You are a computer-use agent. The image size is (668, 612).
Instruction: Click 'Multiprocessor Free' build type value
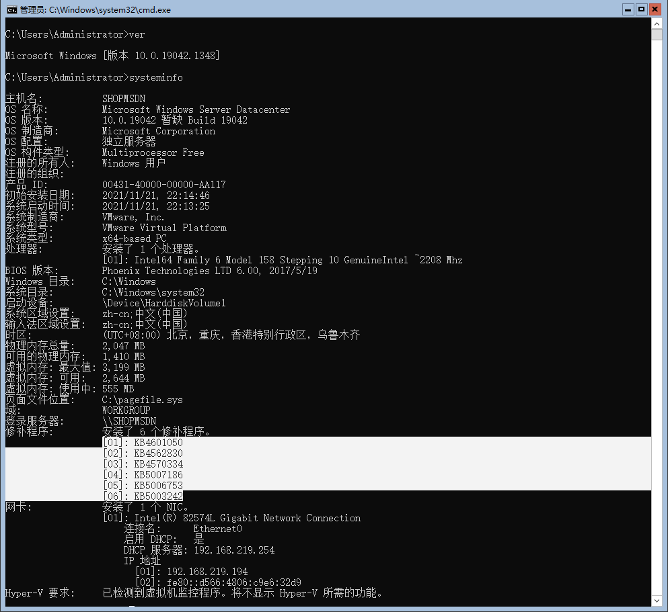(153, 152)
